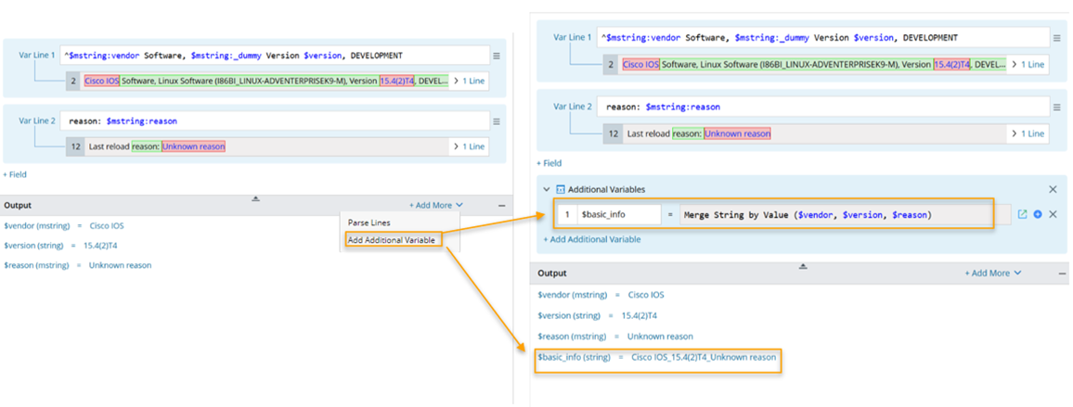Select Add Additional Variable menu entry

[x=391, y=240]
